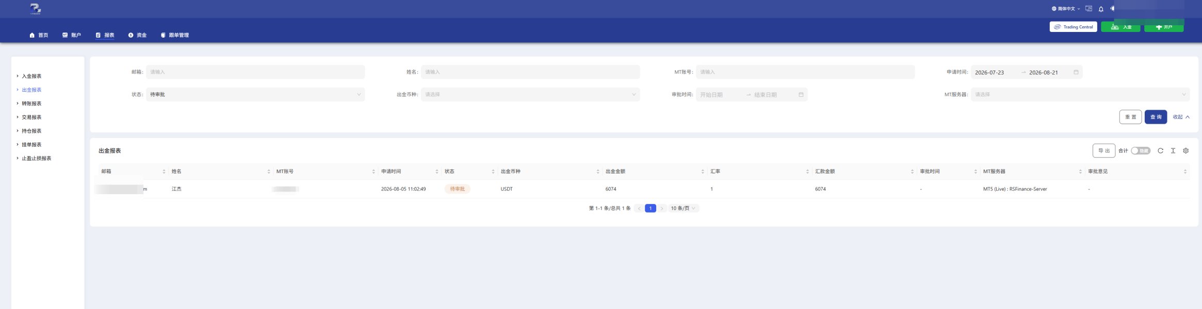The height and width of the screenshot is (309, 1202).
Task: Select page 1 in pagination
Action: (651, 209)
